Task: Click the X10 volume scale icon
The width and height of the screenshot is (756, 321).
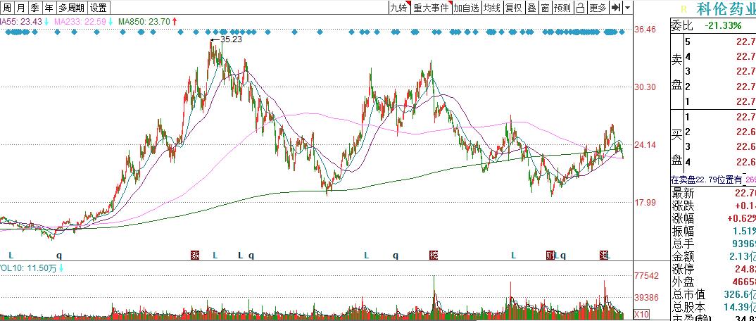Action: click(x=641, y=314)
